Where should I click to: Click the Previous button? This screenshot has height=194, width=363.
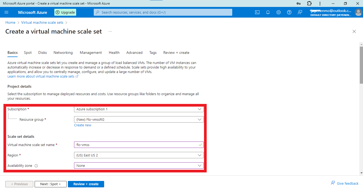click(x=19, y=184)
